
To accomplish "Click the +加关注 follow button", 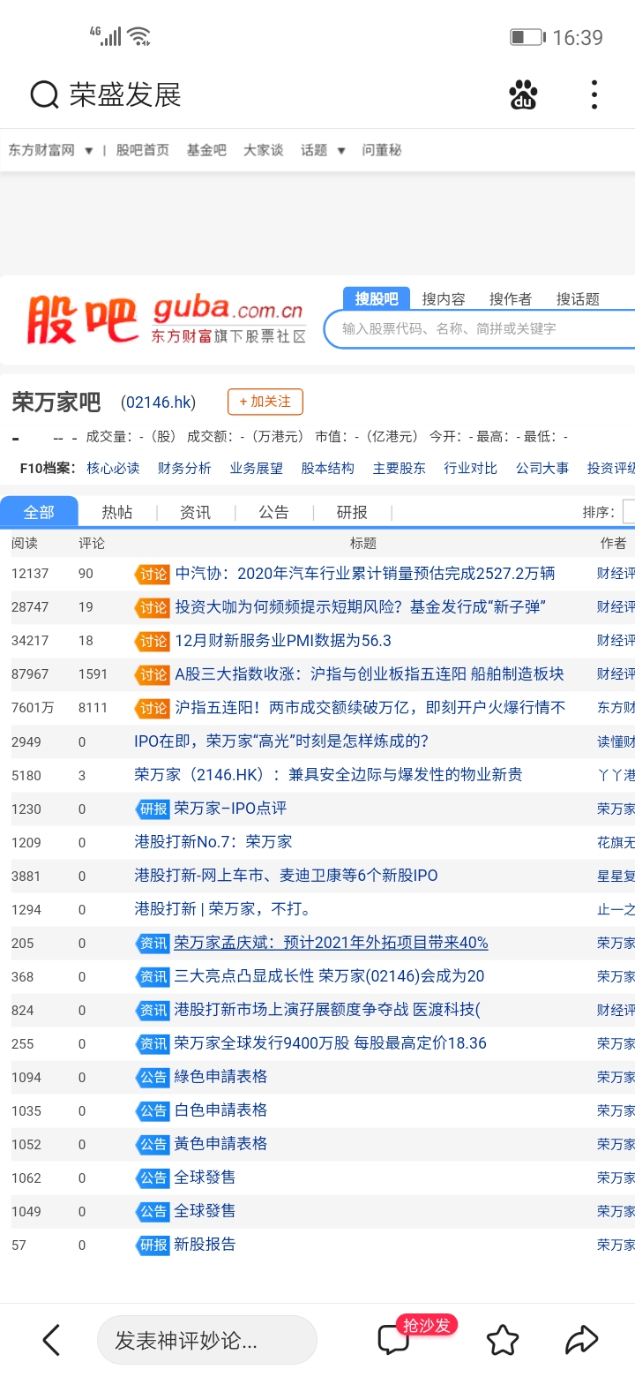I will coord(265,402).
